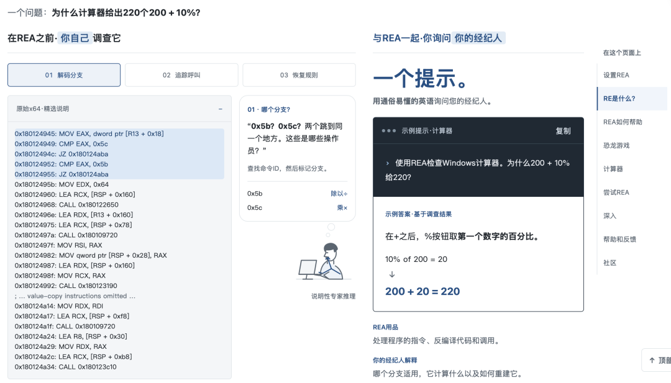Select line 0x180124992: CALL 0x180123190
This screenshot has width=671, height=383.
click(66, 286)
